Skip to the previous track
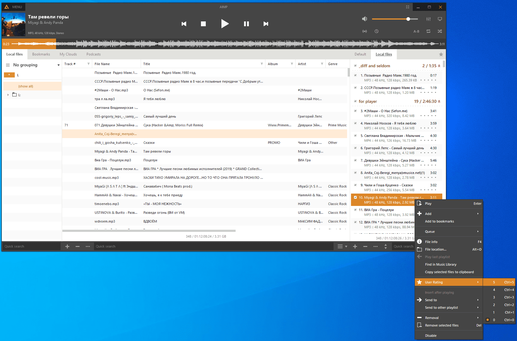Screen dimensions: 517x341 (x=184, y=24)
